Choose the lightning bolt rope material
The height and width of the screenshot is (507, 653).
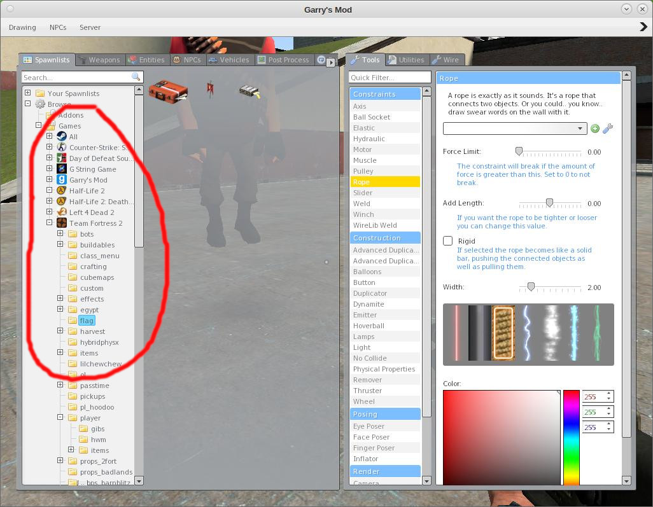click(x=527, y=333)
